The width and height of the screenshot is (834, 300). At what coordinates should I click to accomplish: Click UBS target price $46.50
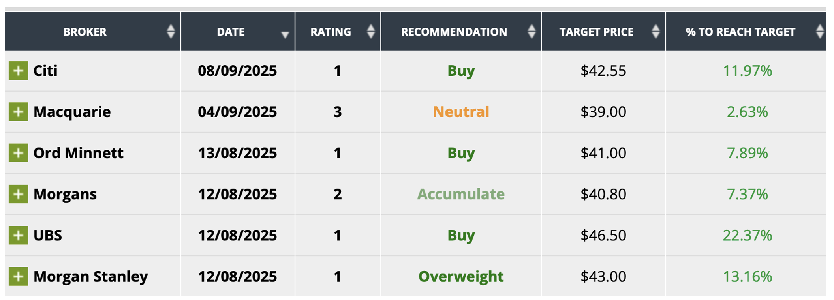pyautogui.click(x=603, y=235)
